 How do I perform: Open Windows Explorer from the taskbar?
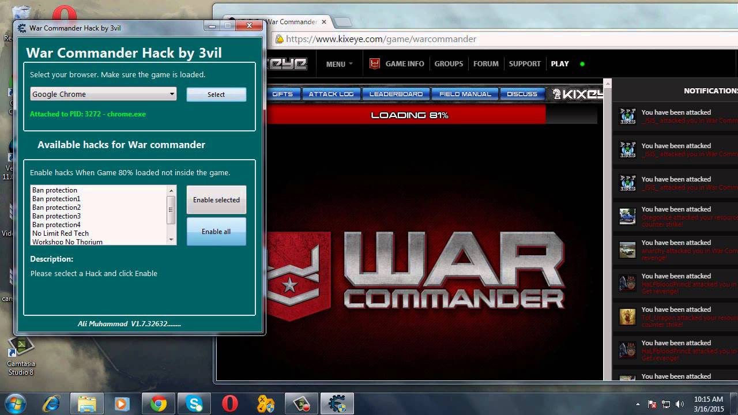click(x=87, y=403)
